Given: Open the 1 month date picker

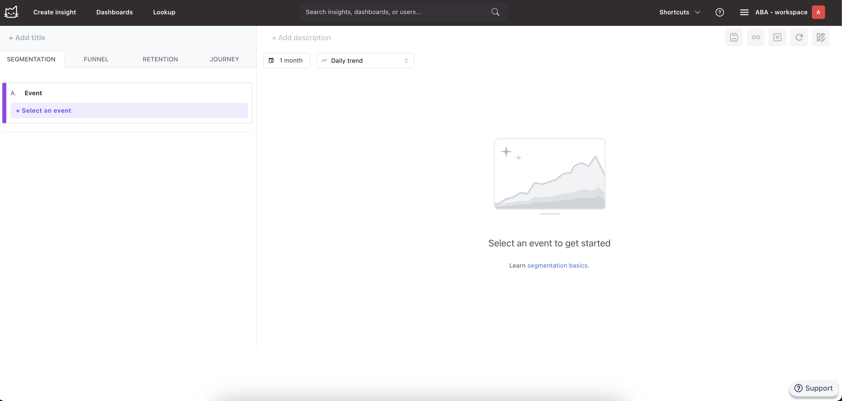Looking at the screenshot, I should (286, 61).
